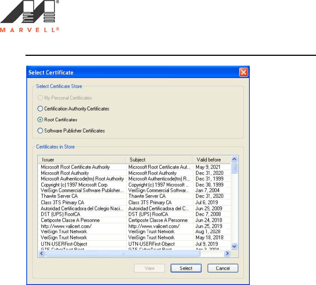Click the May 9, 2021 validity date
Screen dimensions: 316x285
208,167
